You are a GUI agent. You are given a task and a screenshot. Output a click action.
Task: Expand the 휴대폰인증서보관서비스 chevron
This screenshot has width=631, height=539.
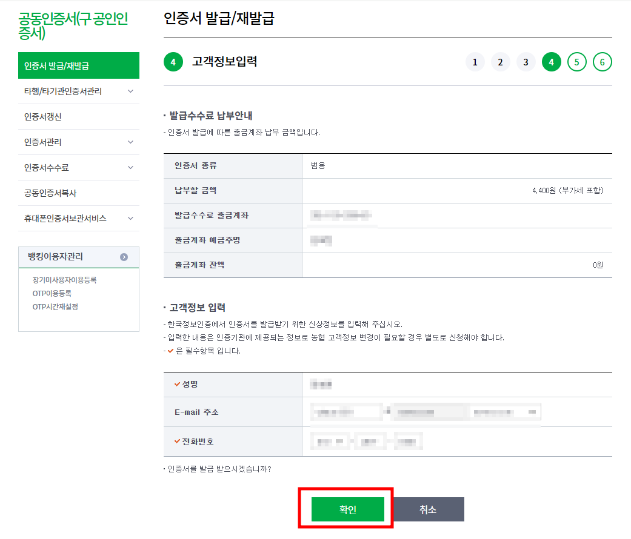pyautogui.click(x=130, y=218)
